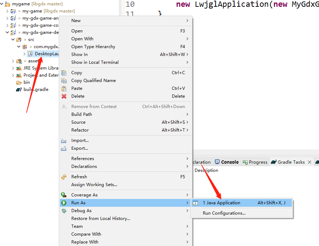Open the New submenu
This screenshot has height=246, width=319.
(x=125, y=21)
